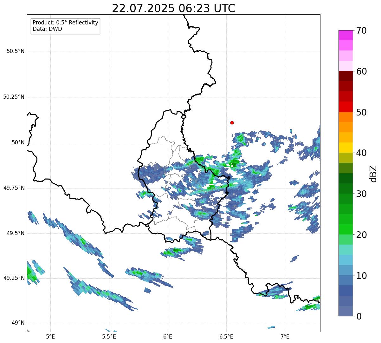Click the "Product: 0.5° Reflectivity" label

point(65,23)
